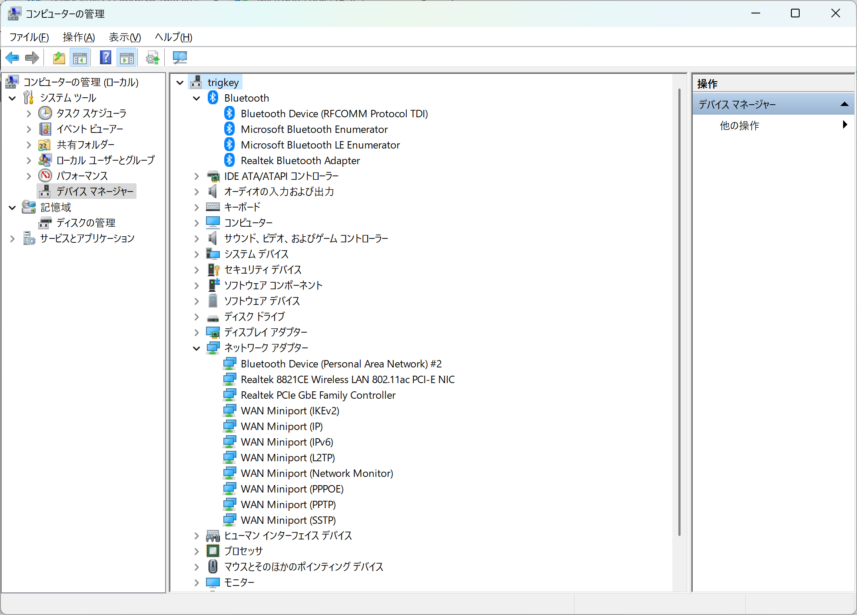
Task: Click the マウス pointing devices icon
Action: pos(213,567)
